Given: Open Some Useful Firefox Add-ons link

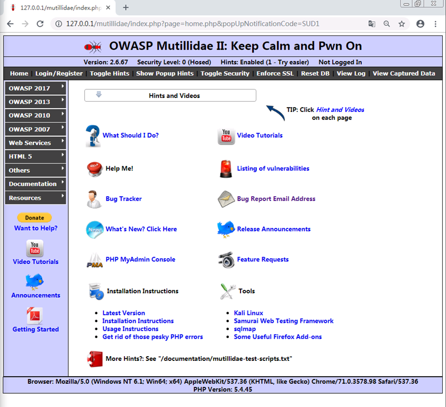Looking at the screenshot, I should [278, 337].
